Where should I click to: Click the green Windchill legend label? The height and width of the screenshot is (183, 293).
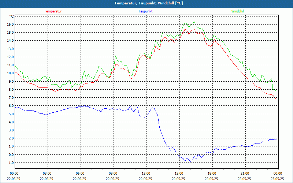pos(238,11)
